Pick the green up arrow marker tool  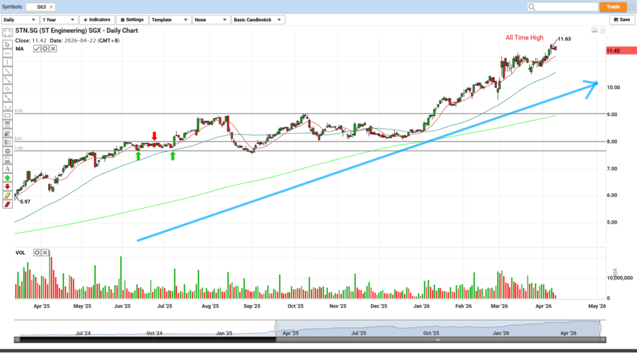(7, 178)
